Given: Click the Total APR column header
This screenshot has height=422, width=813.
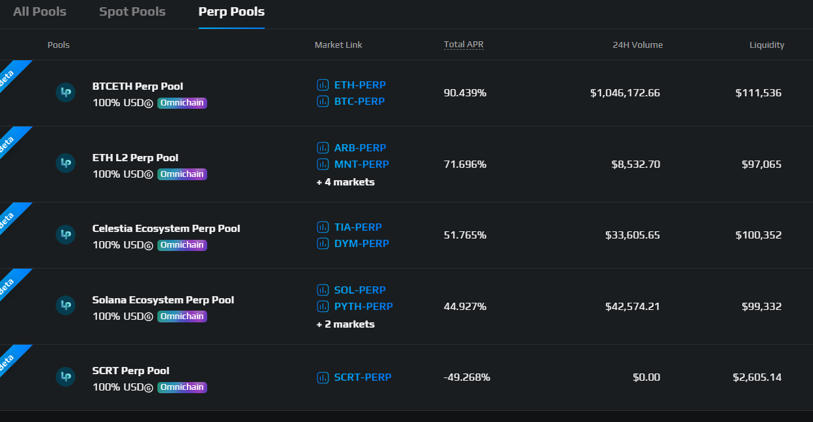Looking at the screenshot, I should 464,45.
